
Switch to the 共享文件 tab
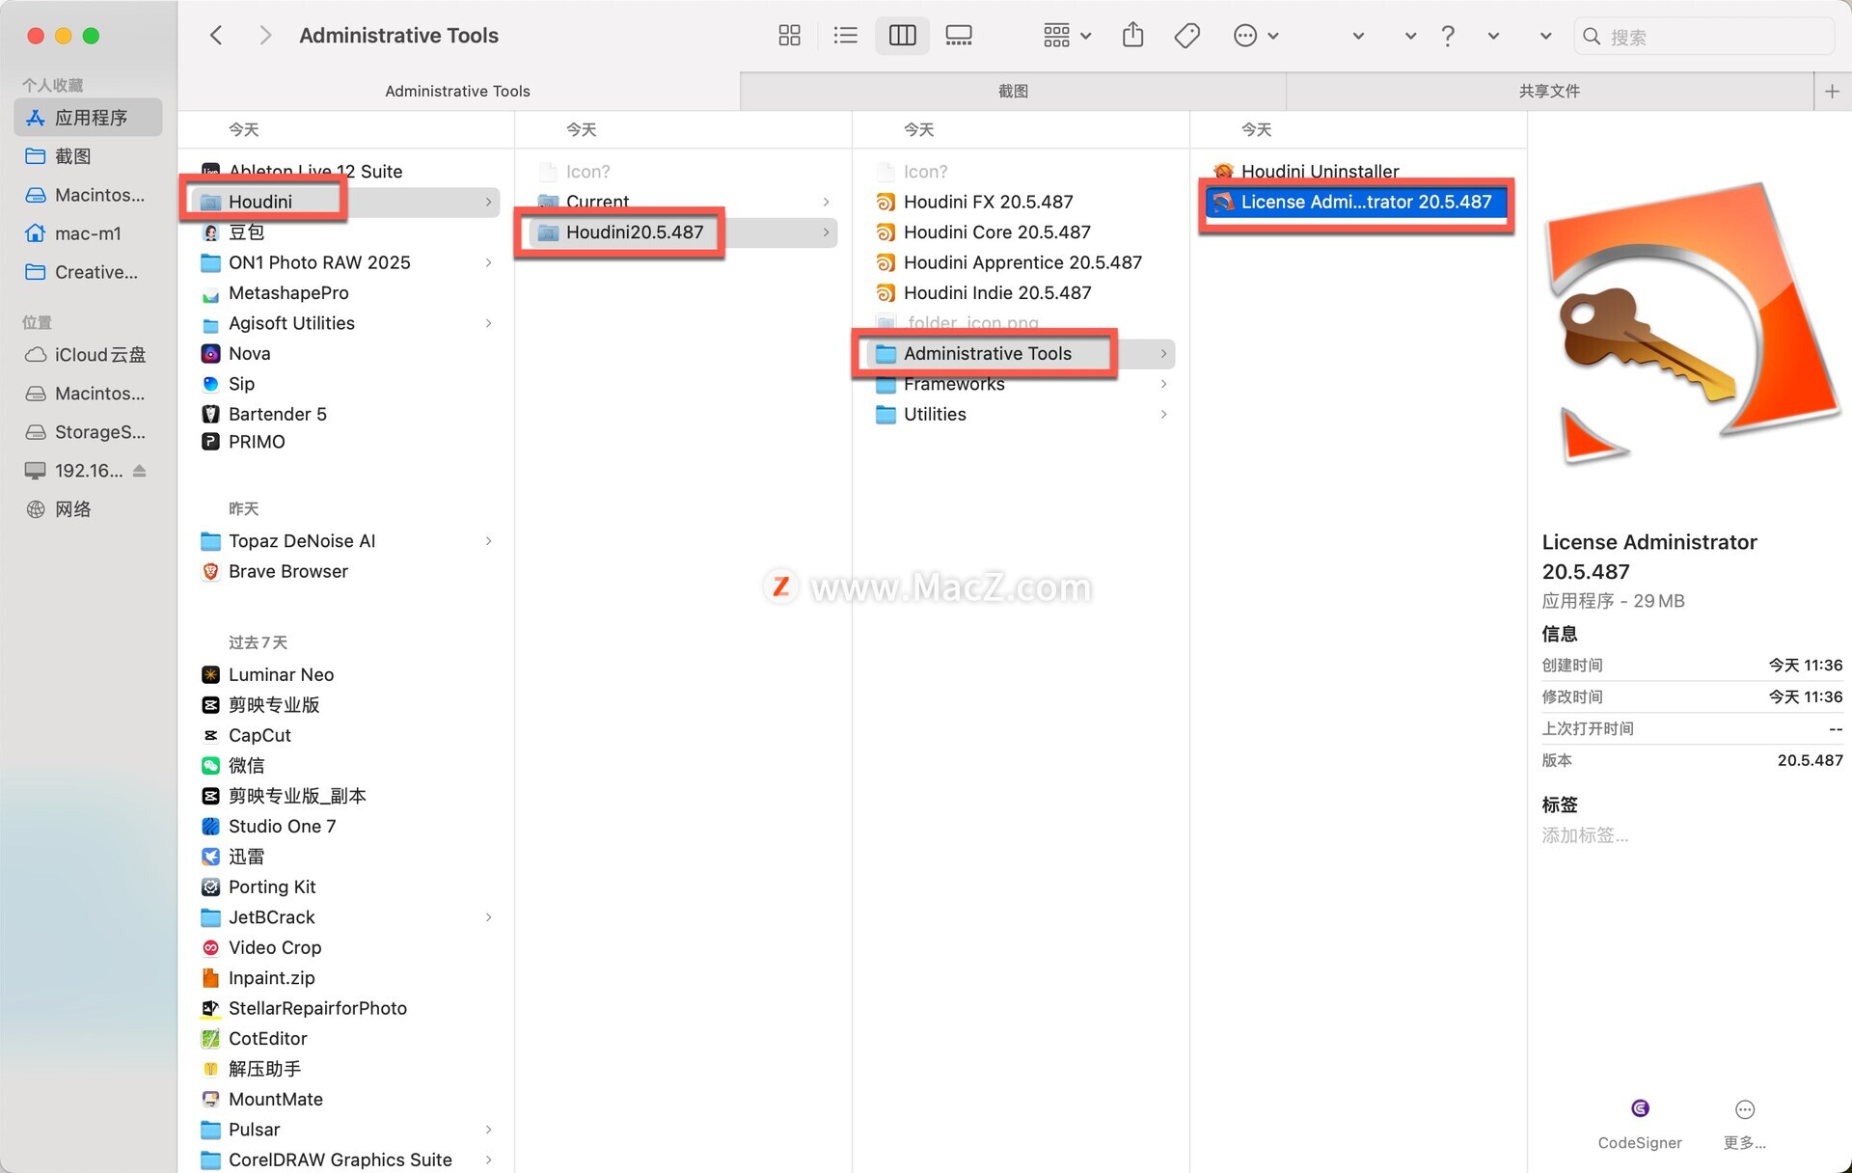[x=1548, y=91]
